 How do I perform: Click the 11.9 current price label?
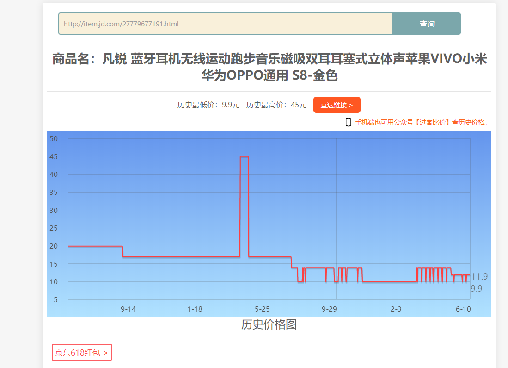pyautogui.click(x=479, y=277)
